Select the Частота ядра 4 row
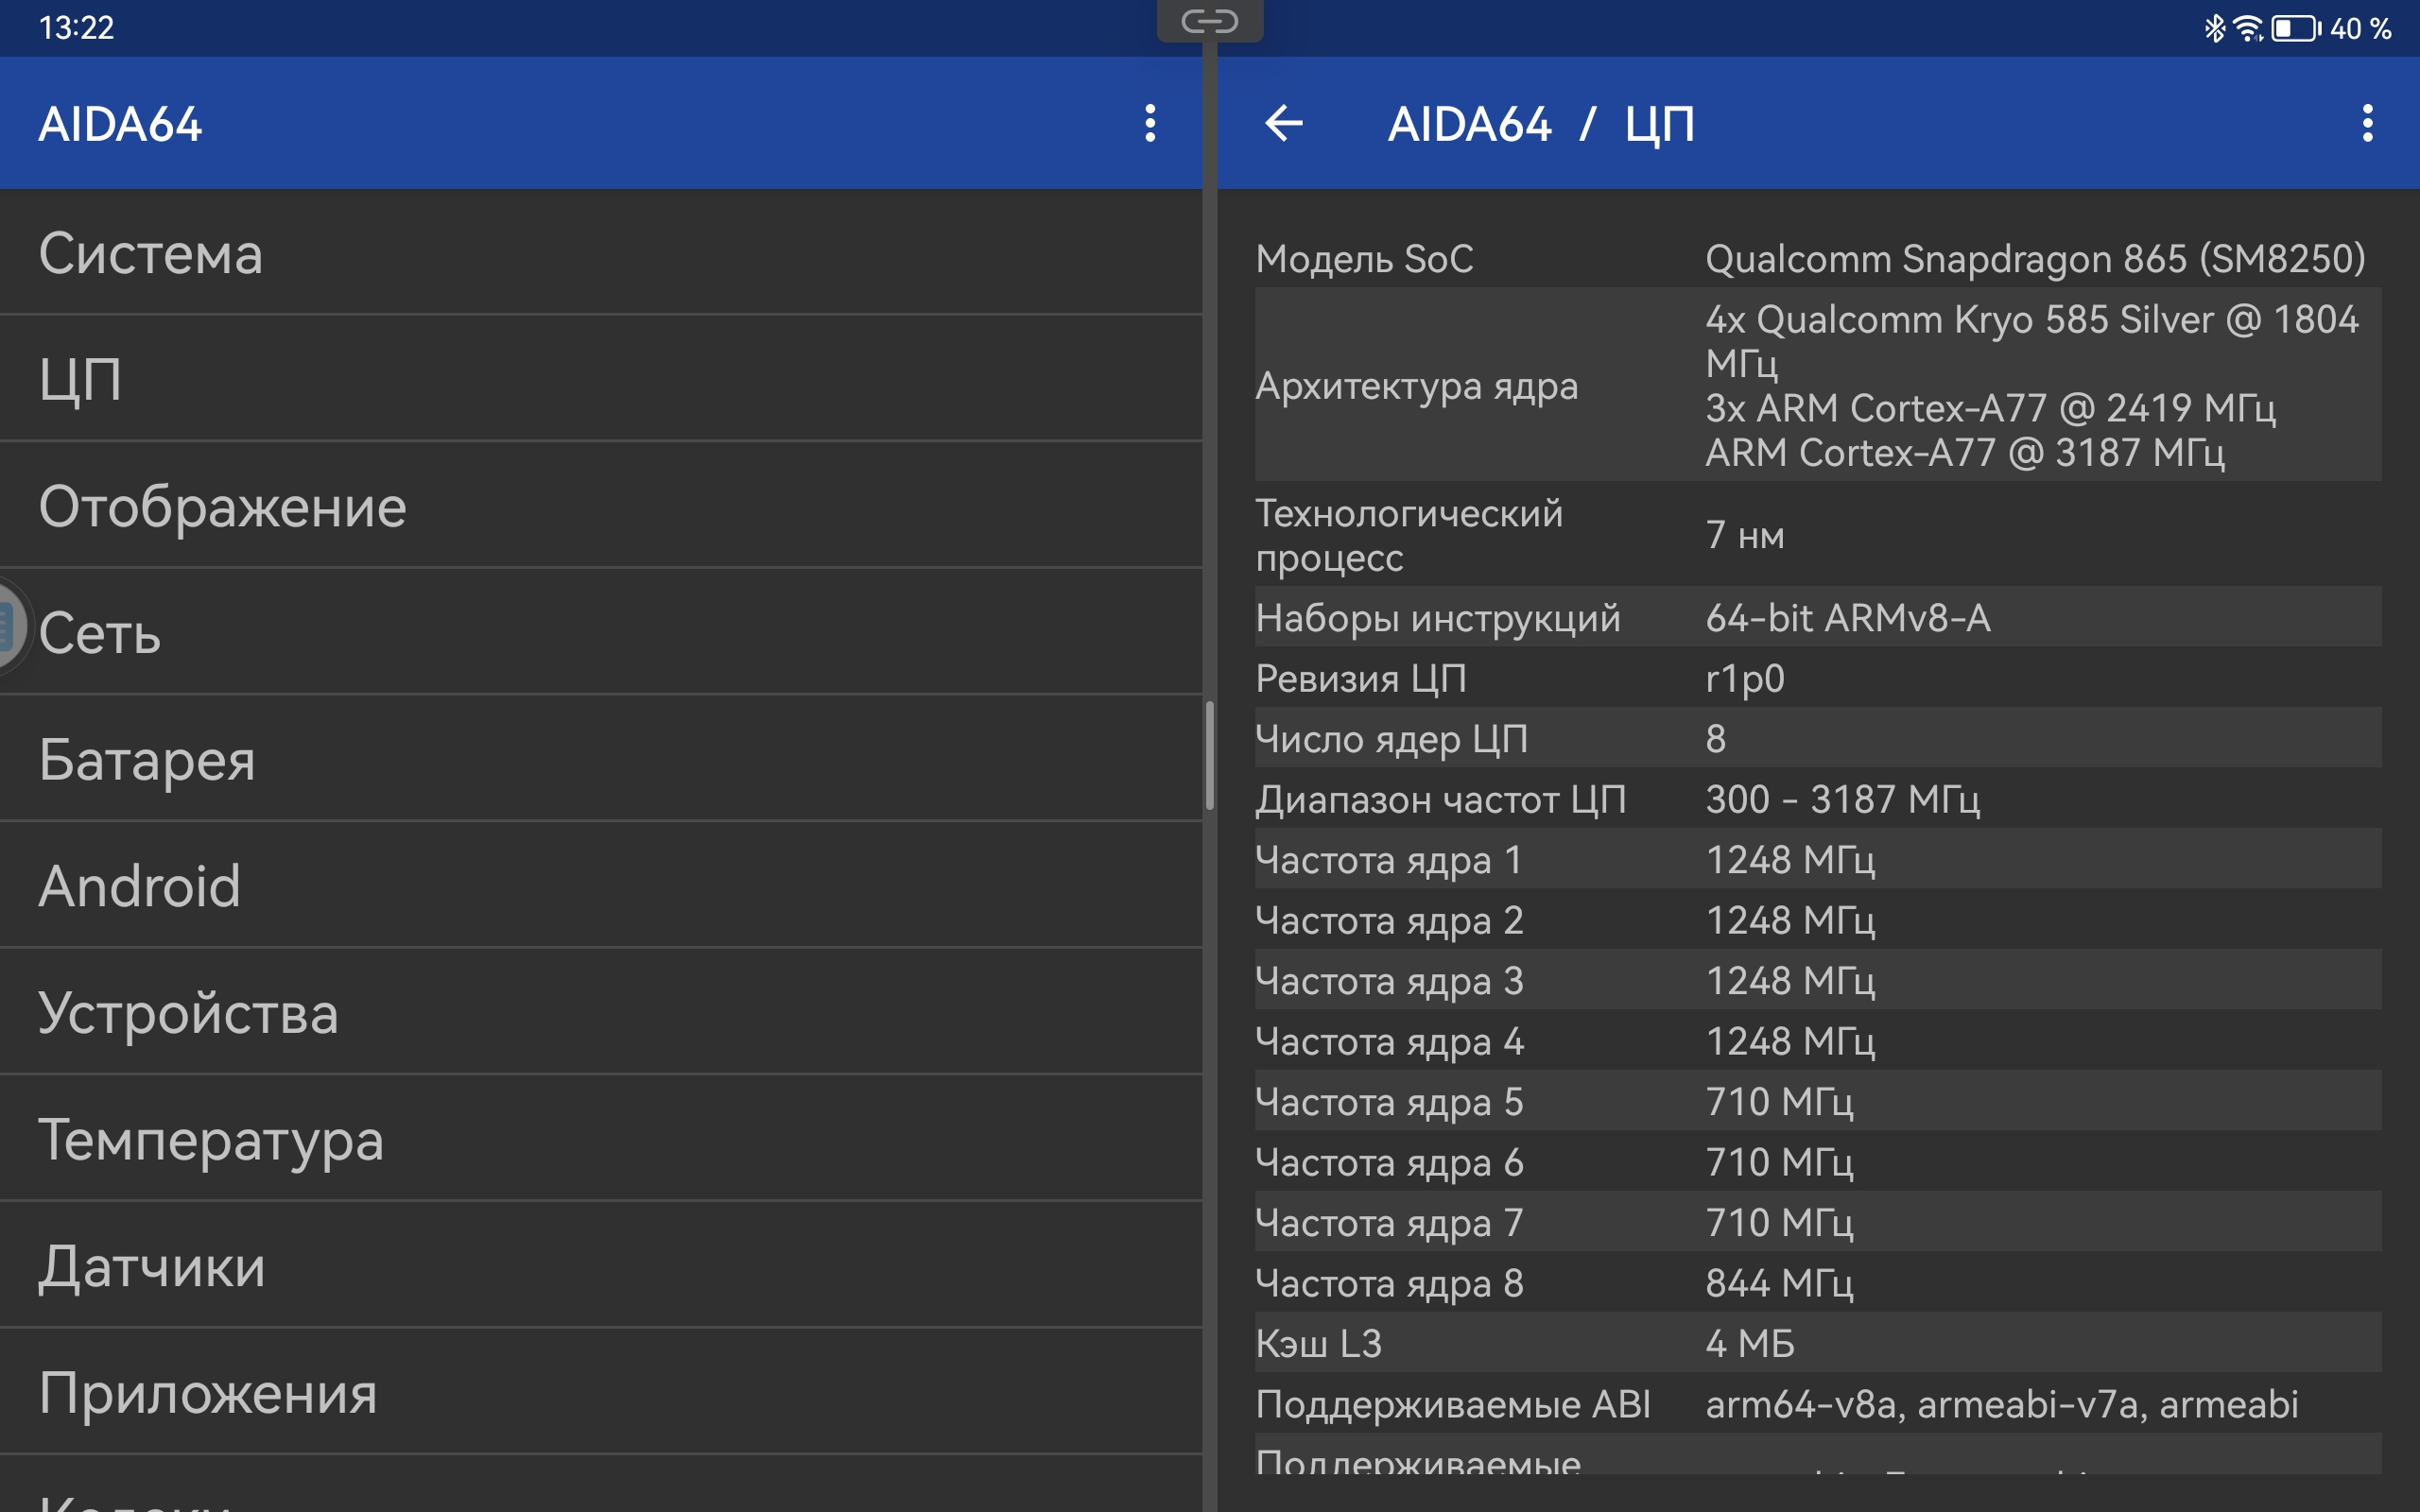 coord(1818,1041)
